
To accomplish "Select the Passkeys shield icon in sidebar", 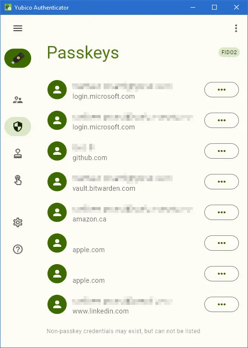I will pyautogui.click(x=18, y=127).
